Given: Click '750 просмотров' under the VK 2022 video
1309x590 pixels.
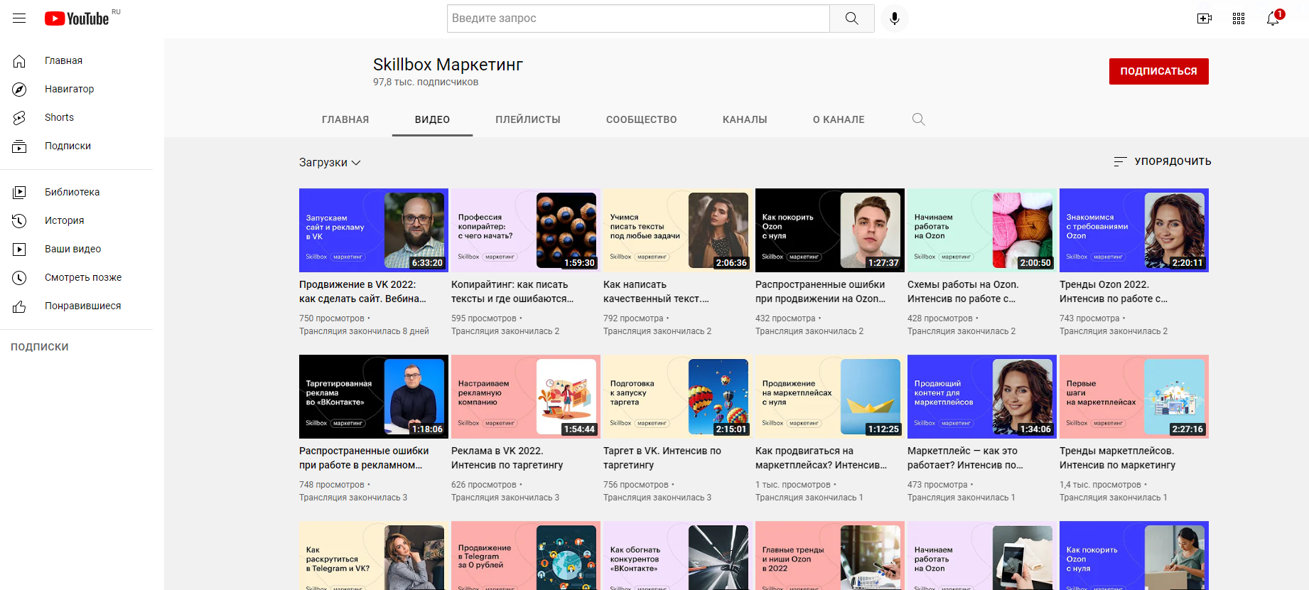Looking at the screenshot, I should (332, 318).
